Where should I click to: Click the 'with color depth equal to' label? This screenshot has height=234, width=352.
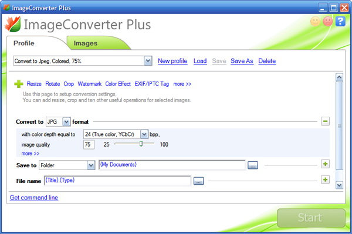coord(48,134)
